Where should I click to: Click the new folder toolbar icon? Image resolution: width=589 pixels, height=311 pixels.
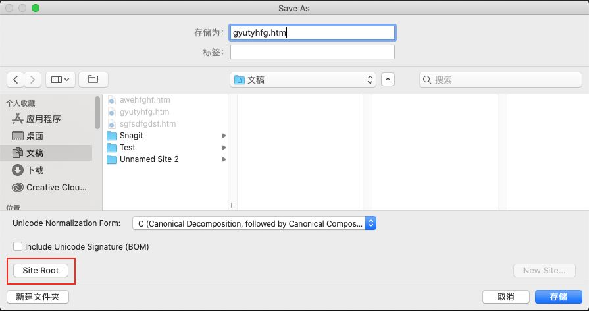click(93, 80)
